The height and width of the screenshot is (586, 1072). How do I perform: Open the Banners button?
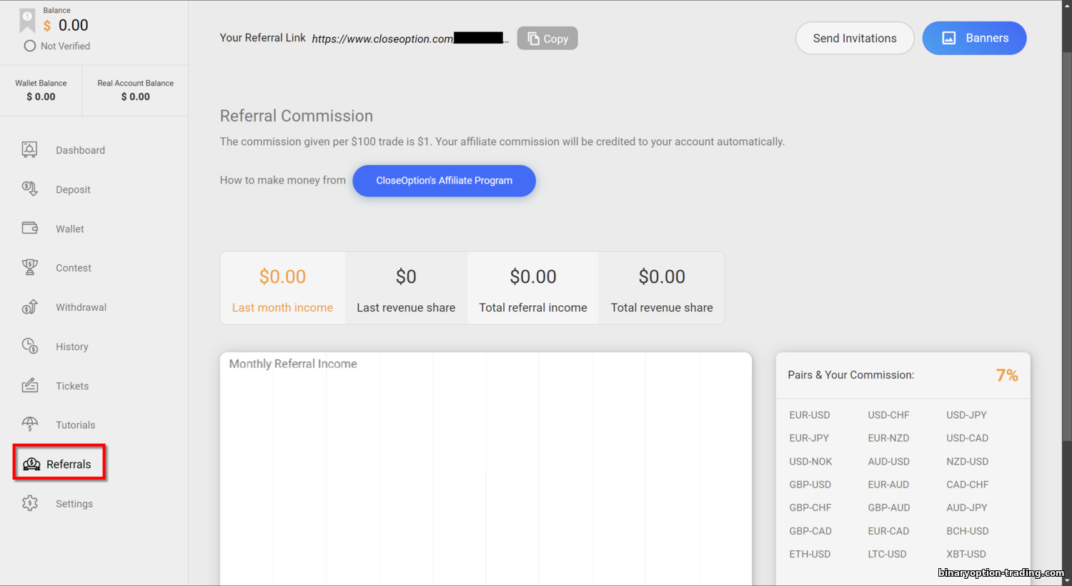(974, 38)
